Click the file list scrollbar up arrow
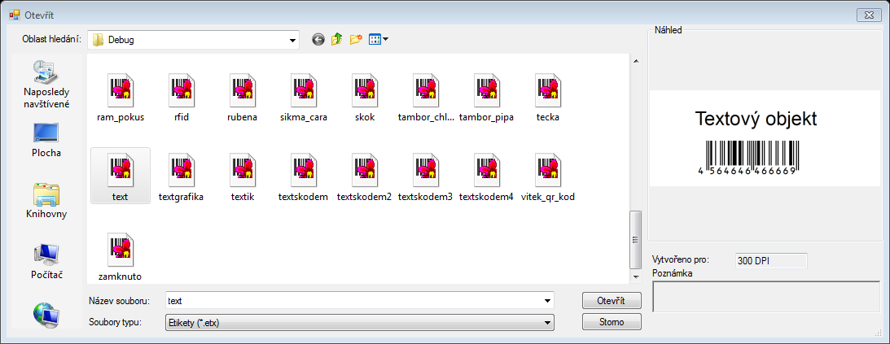The height and width of the screenshot is (344, 890). click(636, 61)
